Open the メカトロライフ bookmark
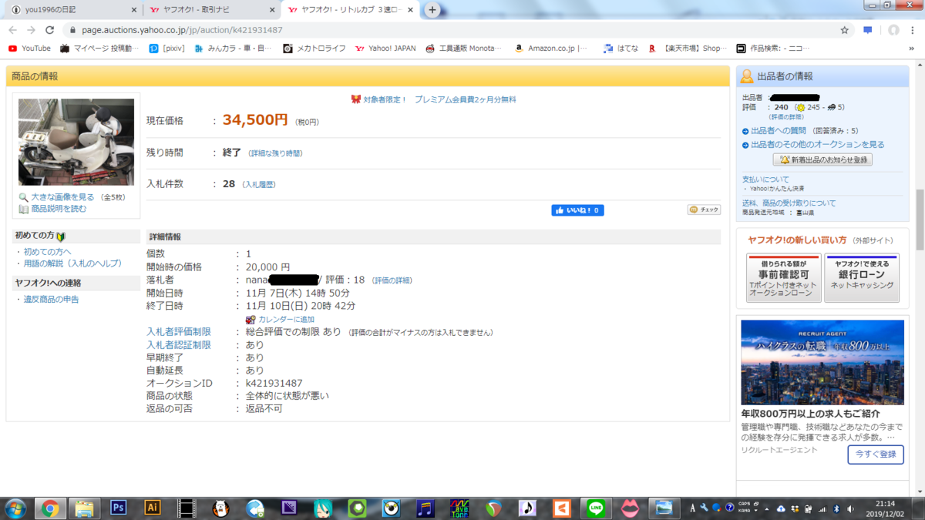The image size is (925, 520). tap(314, 48)
